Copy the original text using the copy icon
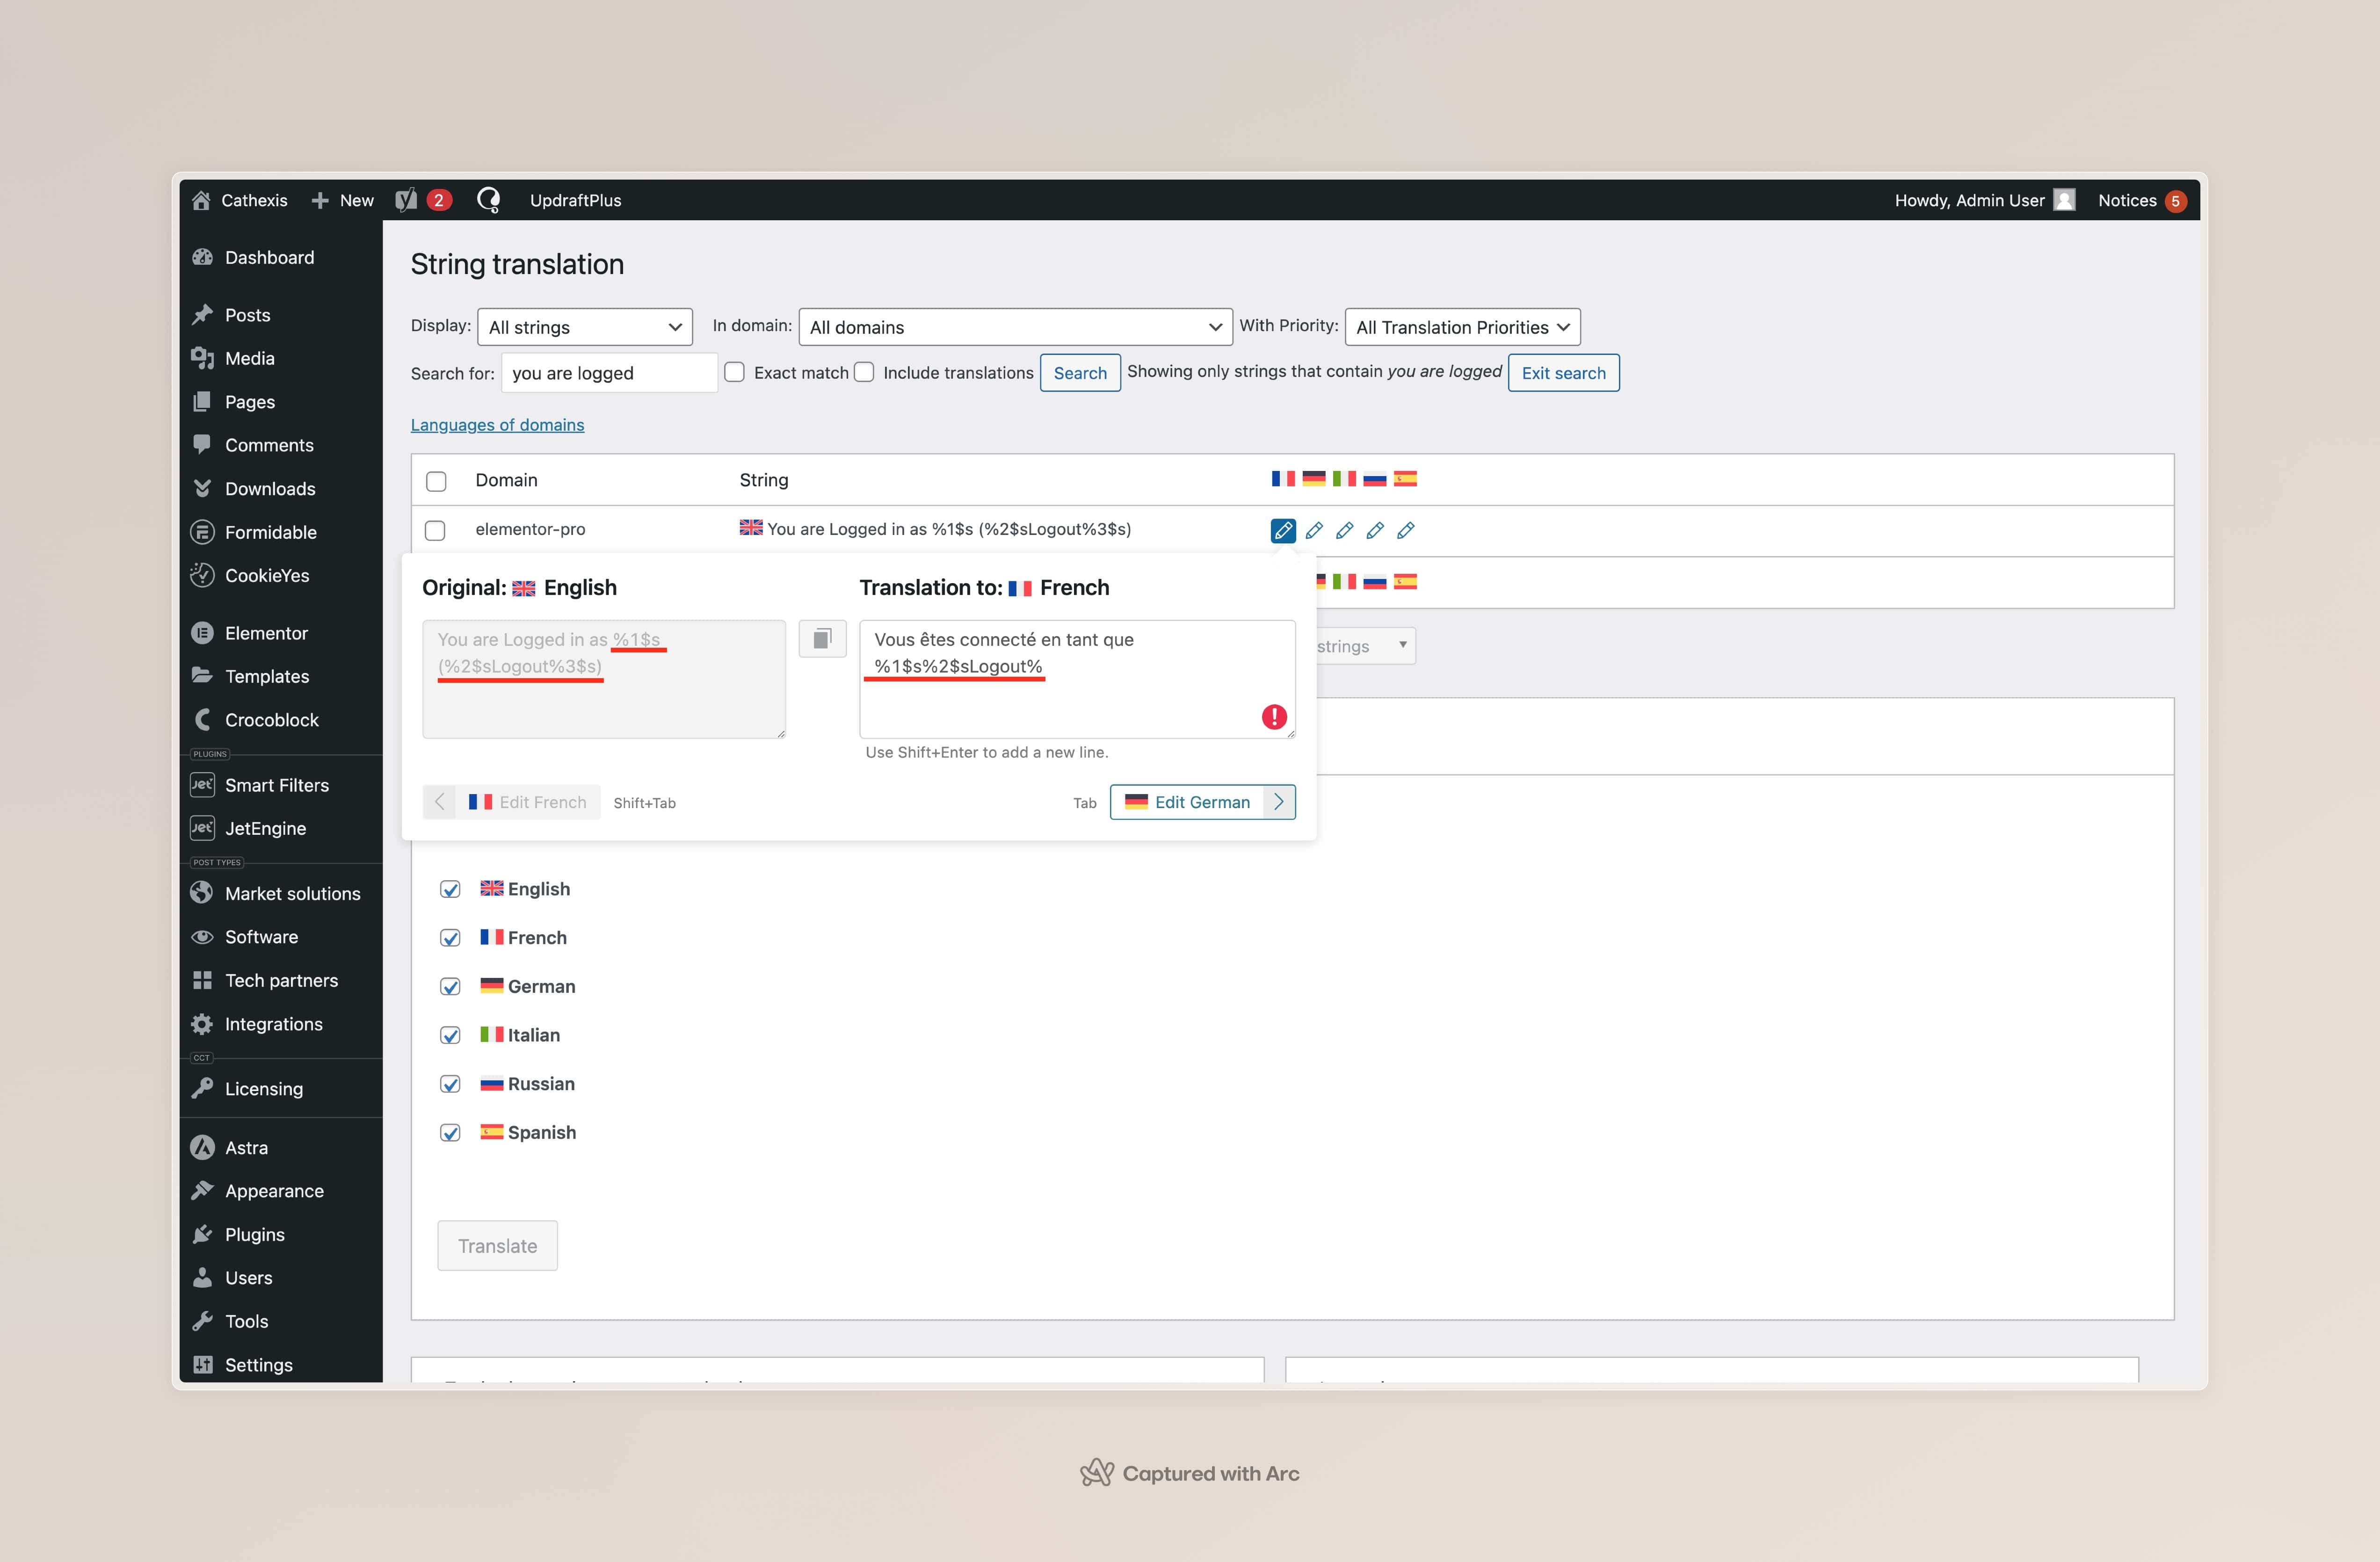Screen dimensions: 2380x1562 click(822, 639)
